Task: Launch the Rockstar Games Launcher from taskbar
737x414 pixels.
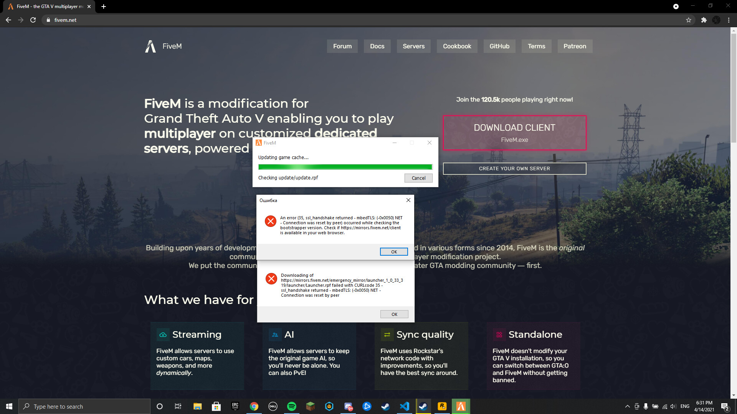Action: coord(442,406)
